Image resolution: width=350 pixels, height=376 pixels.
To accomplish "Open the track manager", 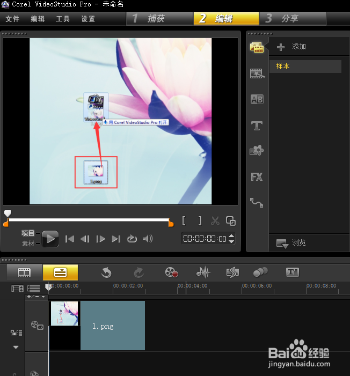I will [x=34, y=288].
